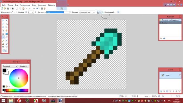The width and height of the screenshot is (183, 103).
Task: Select the Paintbrush tool
Action: [x=3, y=37]
